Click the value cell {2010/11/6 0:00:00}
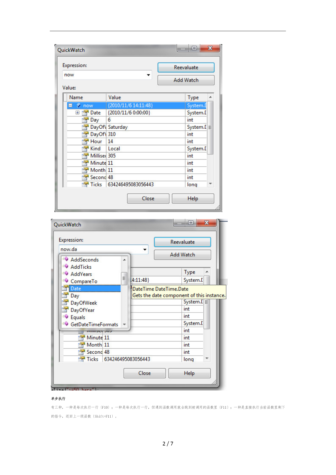Screen dimensions: 336x475 pos(146,113)
